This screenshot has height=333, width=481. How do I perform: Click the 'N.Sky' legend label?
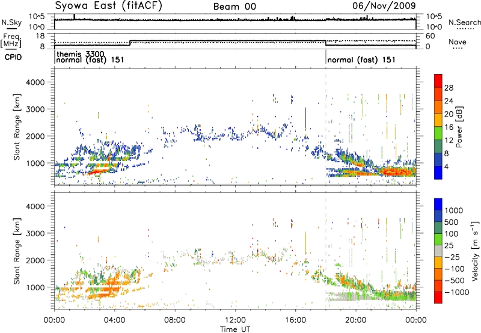click(11, 22)
